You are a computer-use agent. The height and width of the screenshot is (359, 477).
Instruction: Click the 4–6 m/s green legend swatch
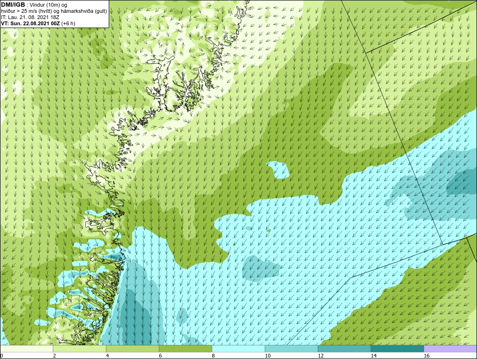(132, 349)
